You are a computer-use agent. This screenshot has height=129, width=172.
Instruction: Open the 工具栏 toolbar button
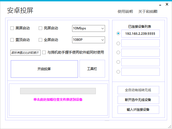click(92, 69)
